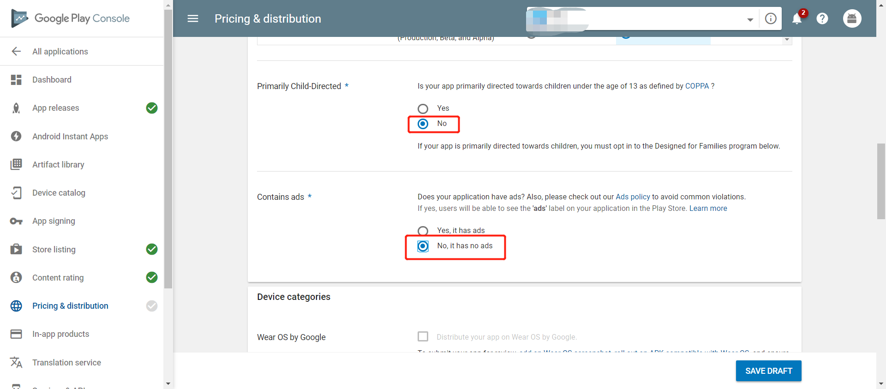Click the info icon in header
Image resolution: width=886 pixels, height=389 pixels.
click(x=771, y=18)
